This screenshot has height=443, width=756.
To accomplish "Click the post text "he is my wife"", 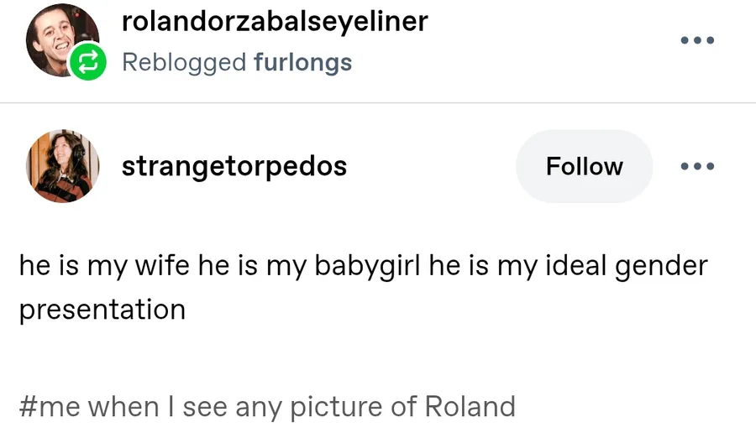I will tap(104, 267).
